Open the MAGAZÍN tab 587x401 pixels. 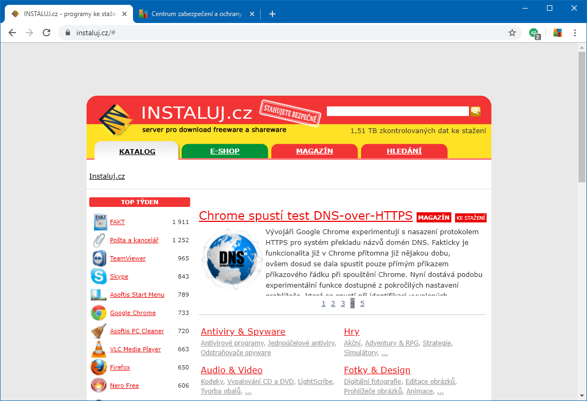pyautogui.click(x=314, y=151)
